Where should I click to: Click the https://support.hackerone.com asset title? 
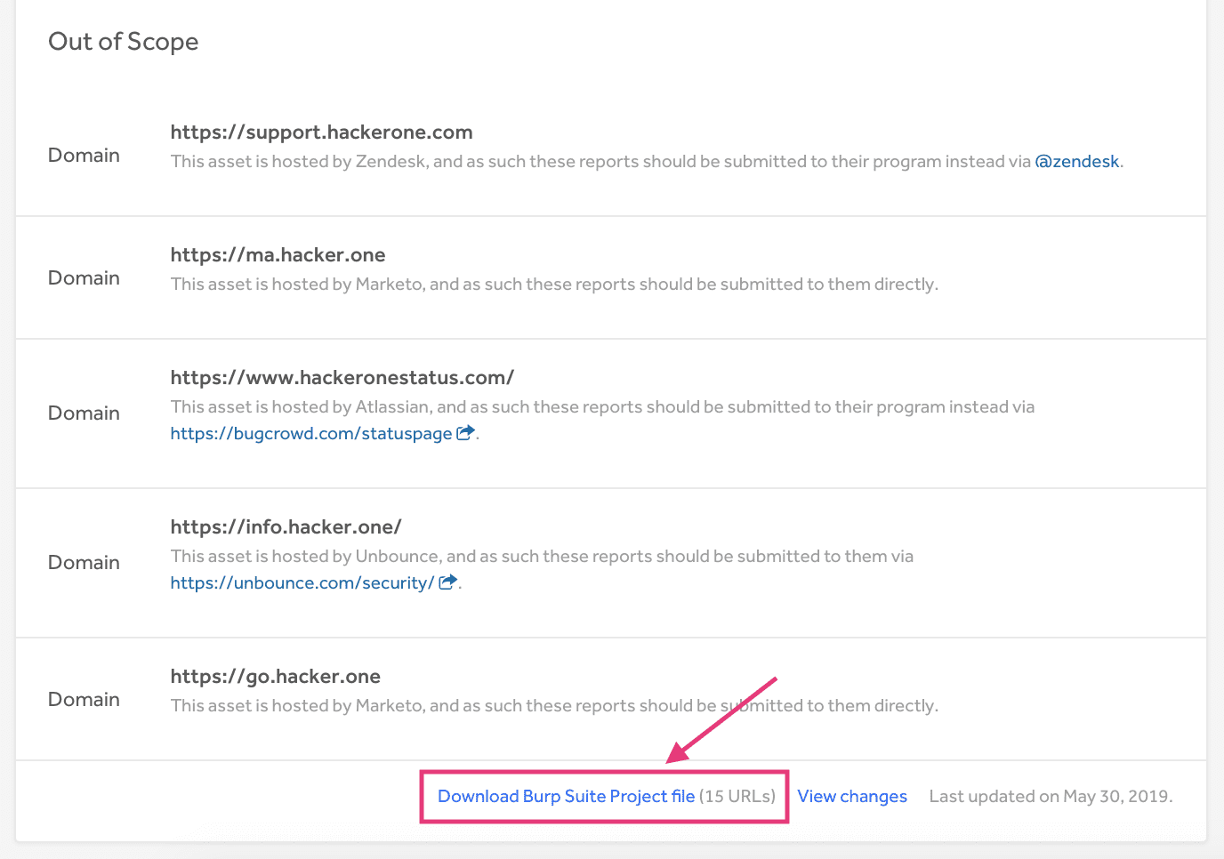coord(321,132)
